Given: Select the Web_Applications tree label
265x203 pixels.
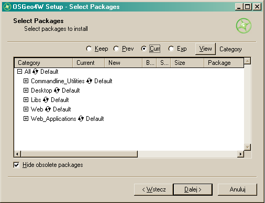Looking at the screenshot, I should coord(53,119).
